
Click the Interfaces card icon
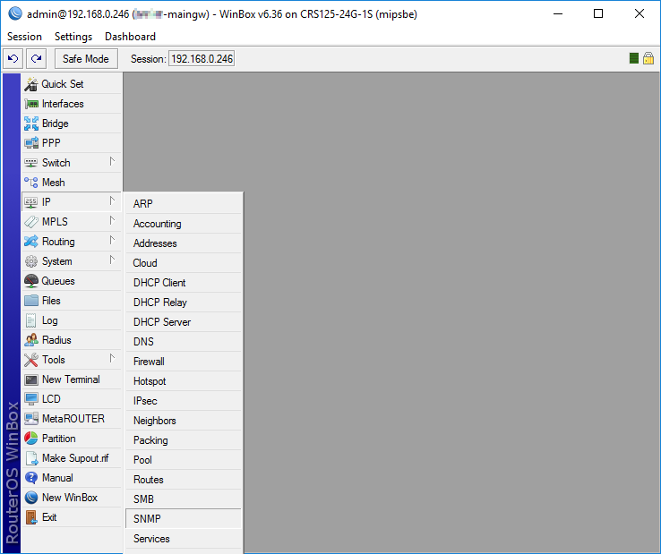pos(31,104)
